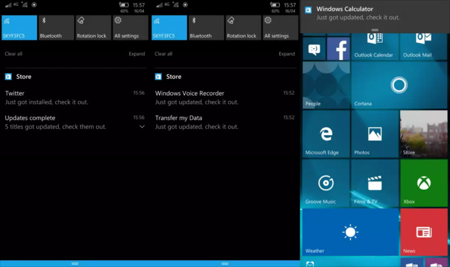Expand the Updates complete notification chevron
This screenshot has height=267, width=450.
(142, 127)
